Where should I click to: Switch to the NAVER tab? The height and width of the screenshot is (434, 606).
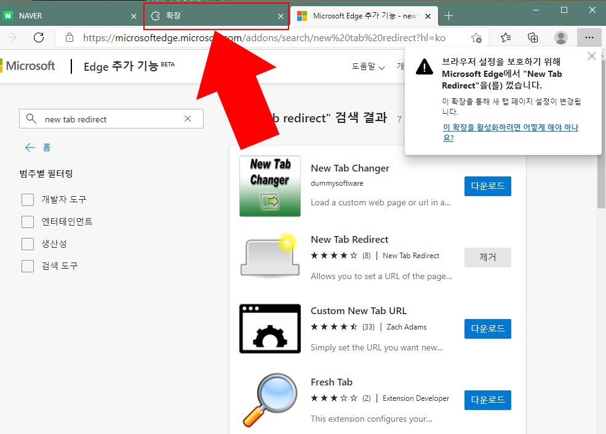(x=62, y=15)
